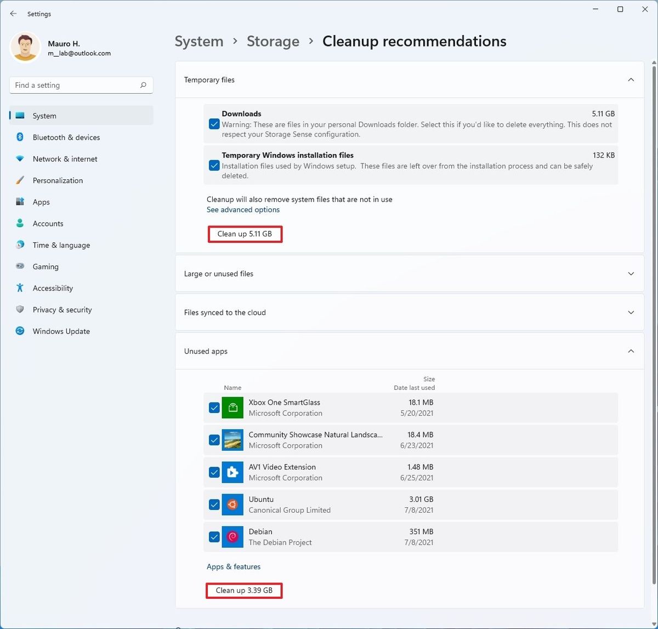
Task: Uncheck Temporary Windows installation files
Action: 214,165
